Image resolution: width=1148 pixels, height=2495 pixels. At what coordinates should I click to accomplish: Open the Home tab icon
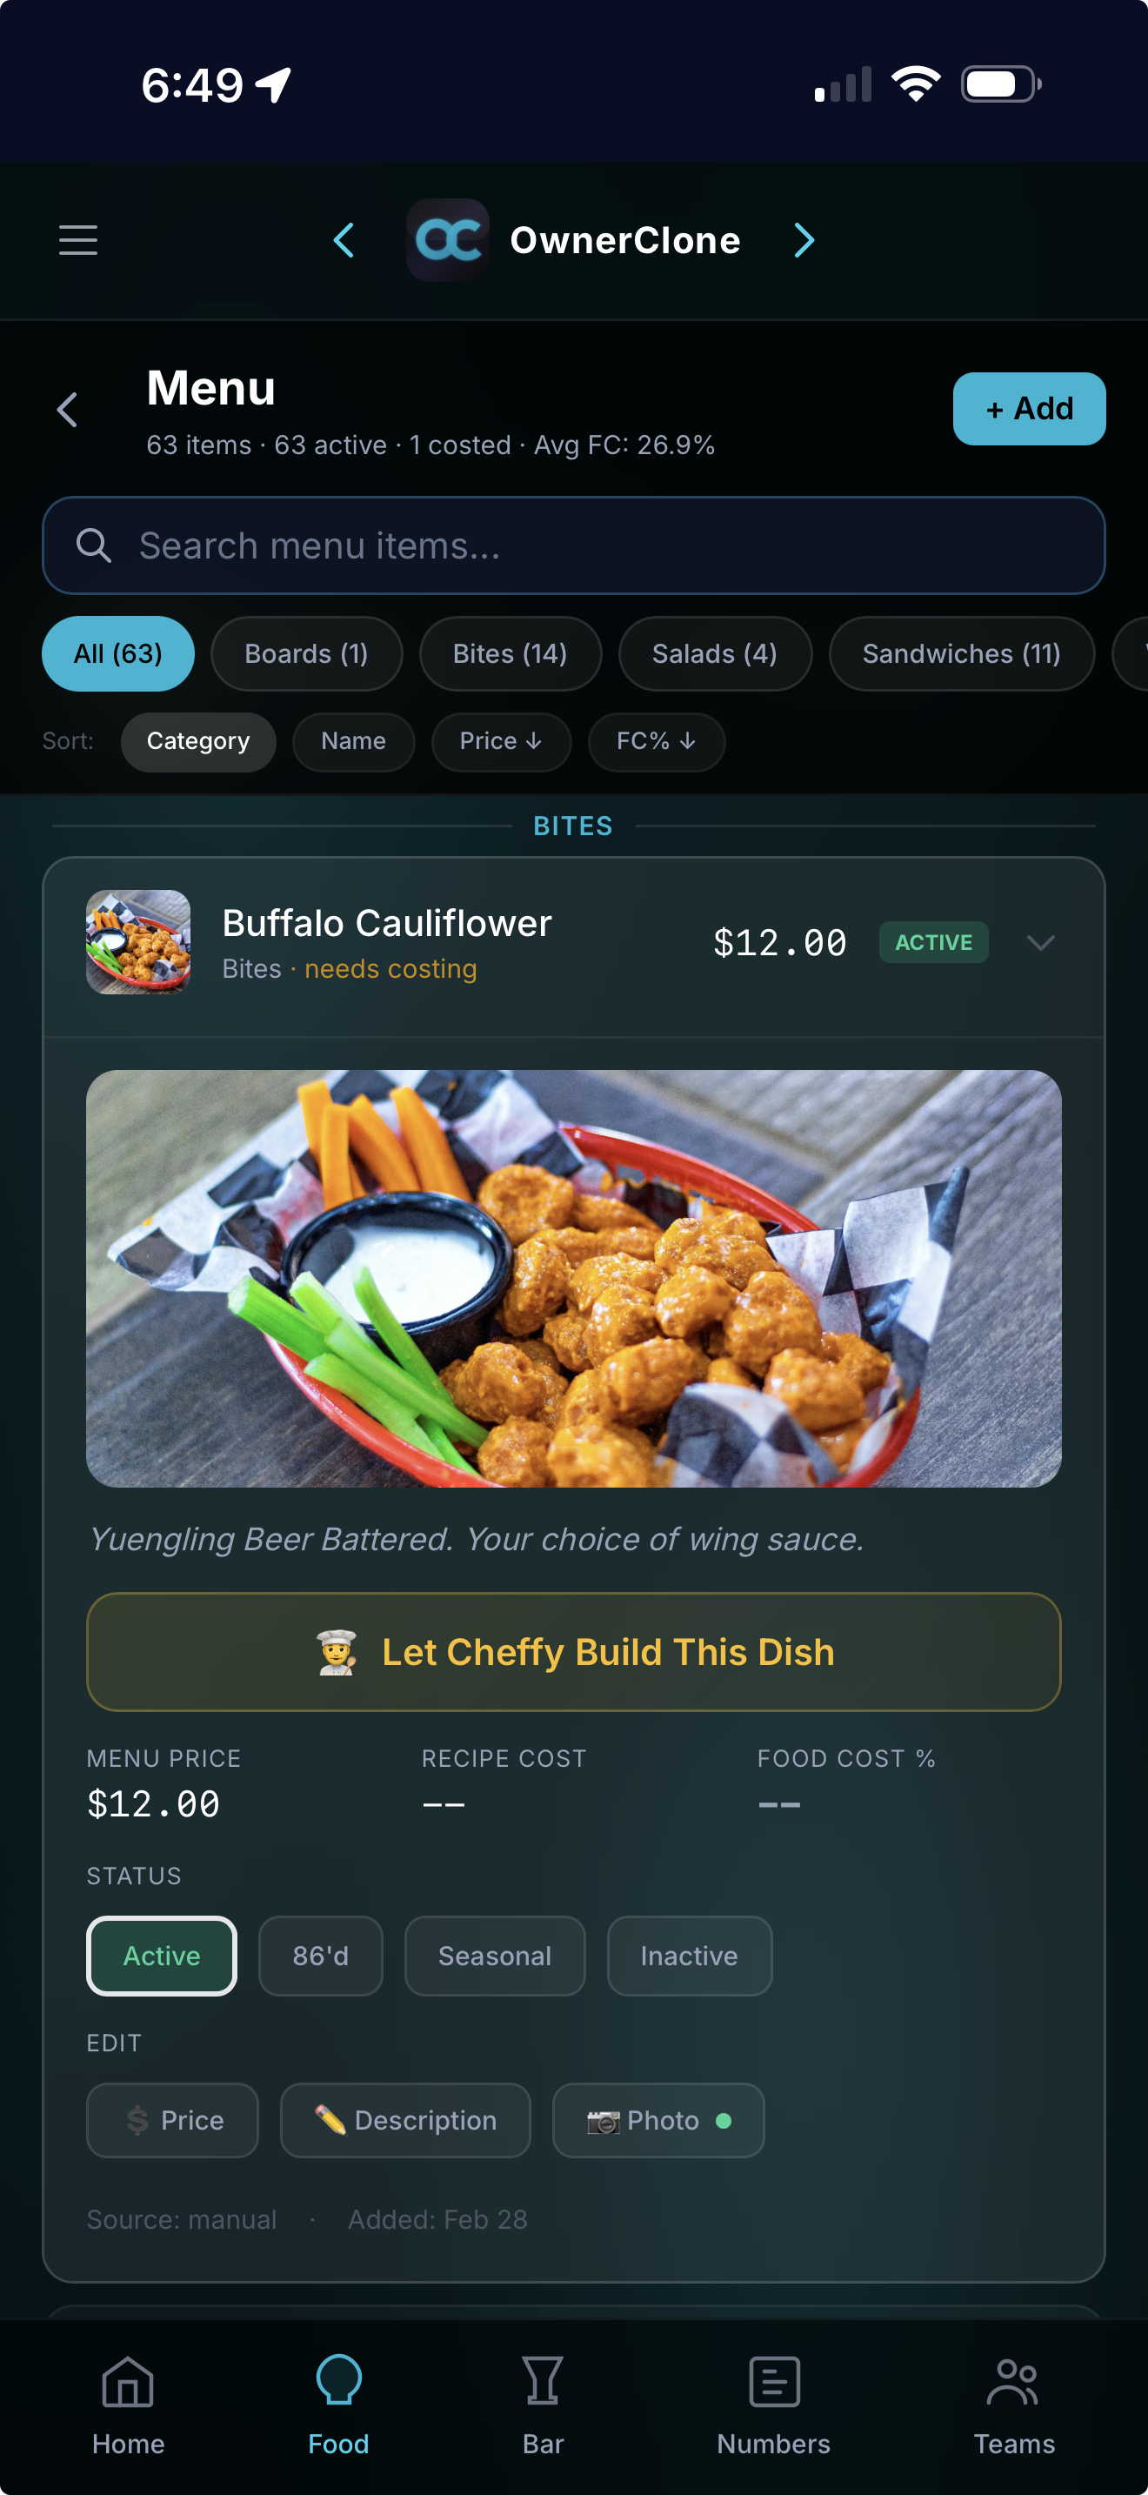128,2382
